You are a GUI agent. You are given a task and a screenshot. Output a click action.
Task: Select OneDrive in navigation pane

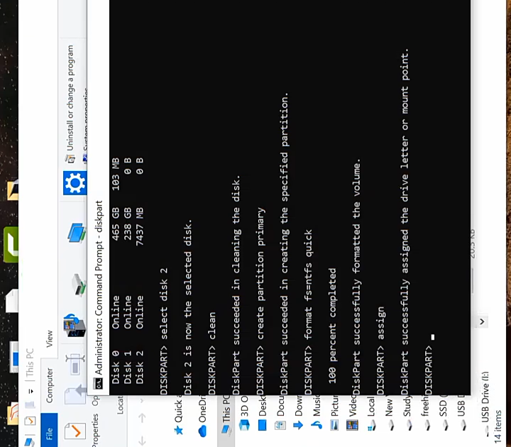(202, 416)
